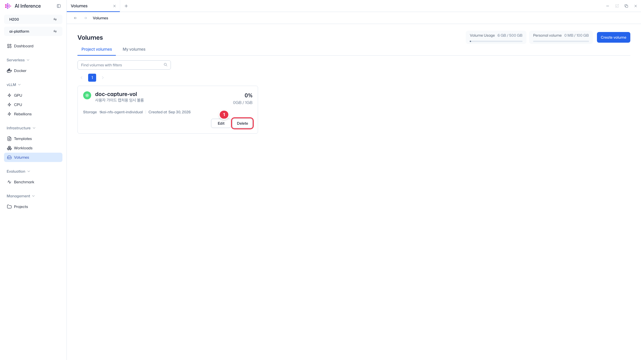
Task: Switch project using ai-platform swap icon
Action: [55, 31]
